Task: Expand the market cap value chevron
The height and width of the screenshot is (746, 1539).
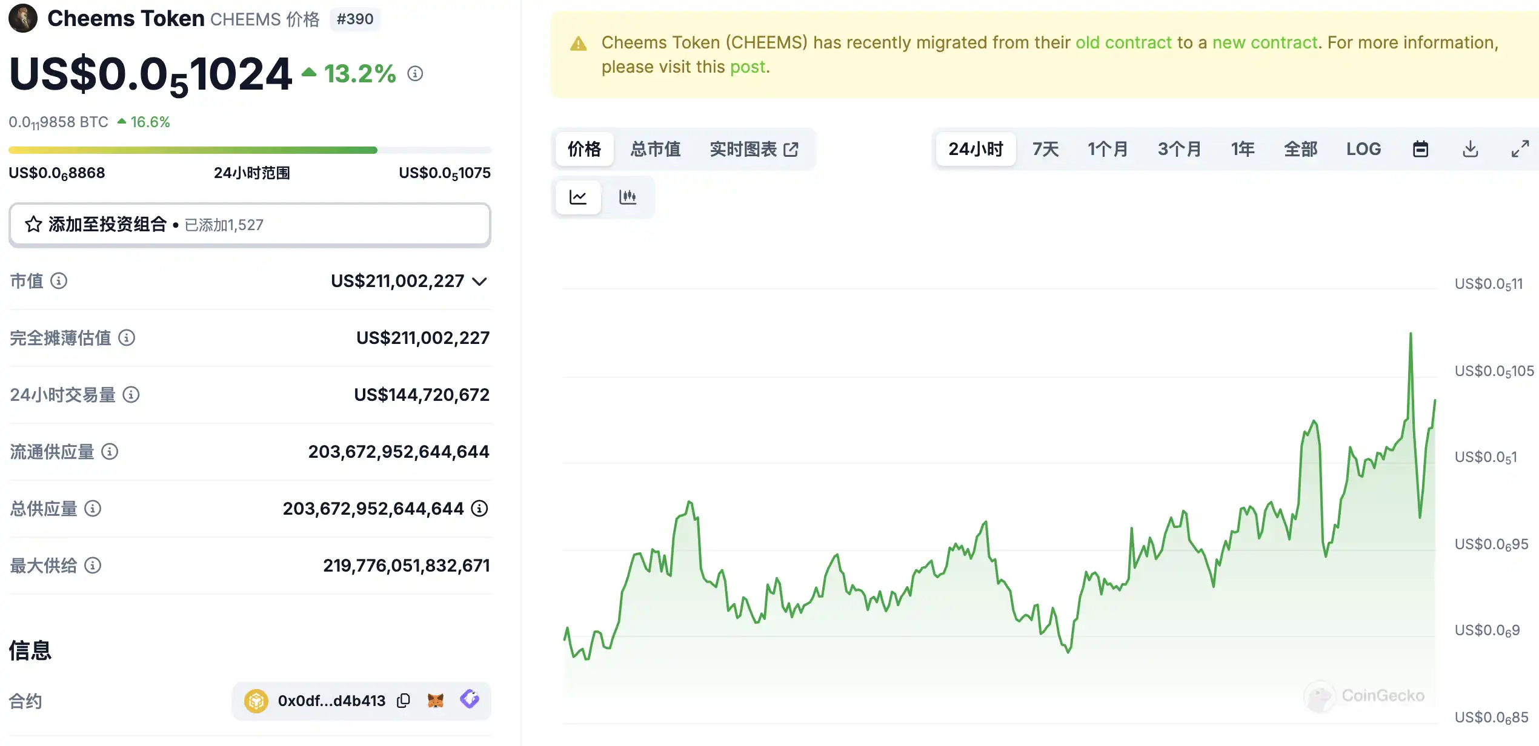Action: 479,282
